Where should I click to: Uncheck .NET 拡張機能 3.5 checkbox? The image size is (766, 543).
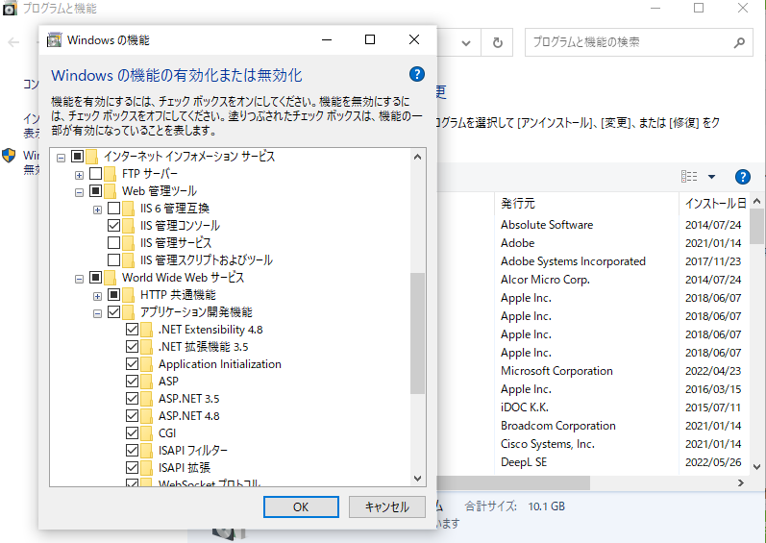132,346
